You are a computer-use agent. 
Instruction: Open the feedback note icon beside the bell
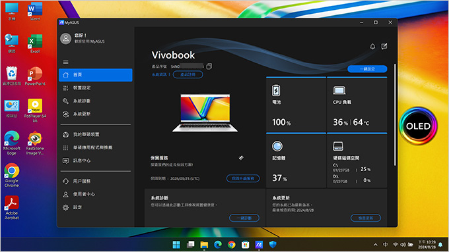pyautogui.click(x=384, y=46)
